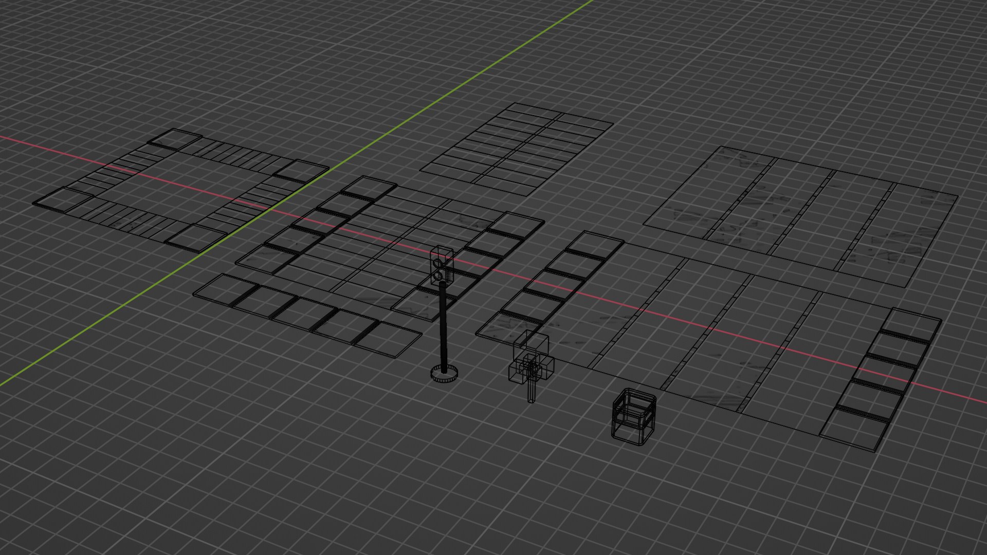Viewport: 987px width, 555px height.
Task: Select the square crossing frame on the far left
Action: click(181, 190)
